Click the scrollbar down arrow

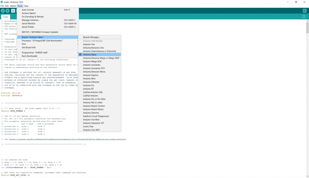click(x=307, y=176)
